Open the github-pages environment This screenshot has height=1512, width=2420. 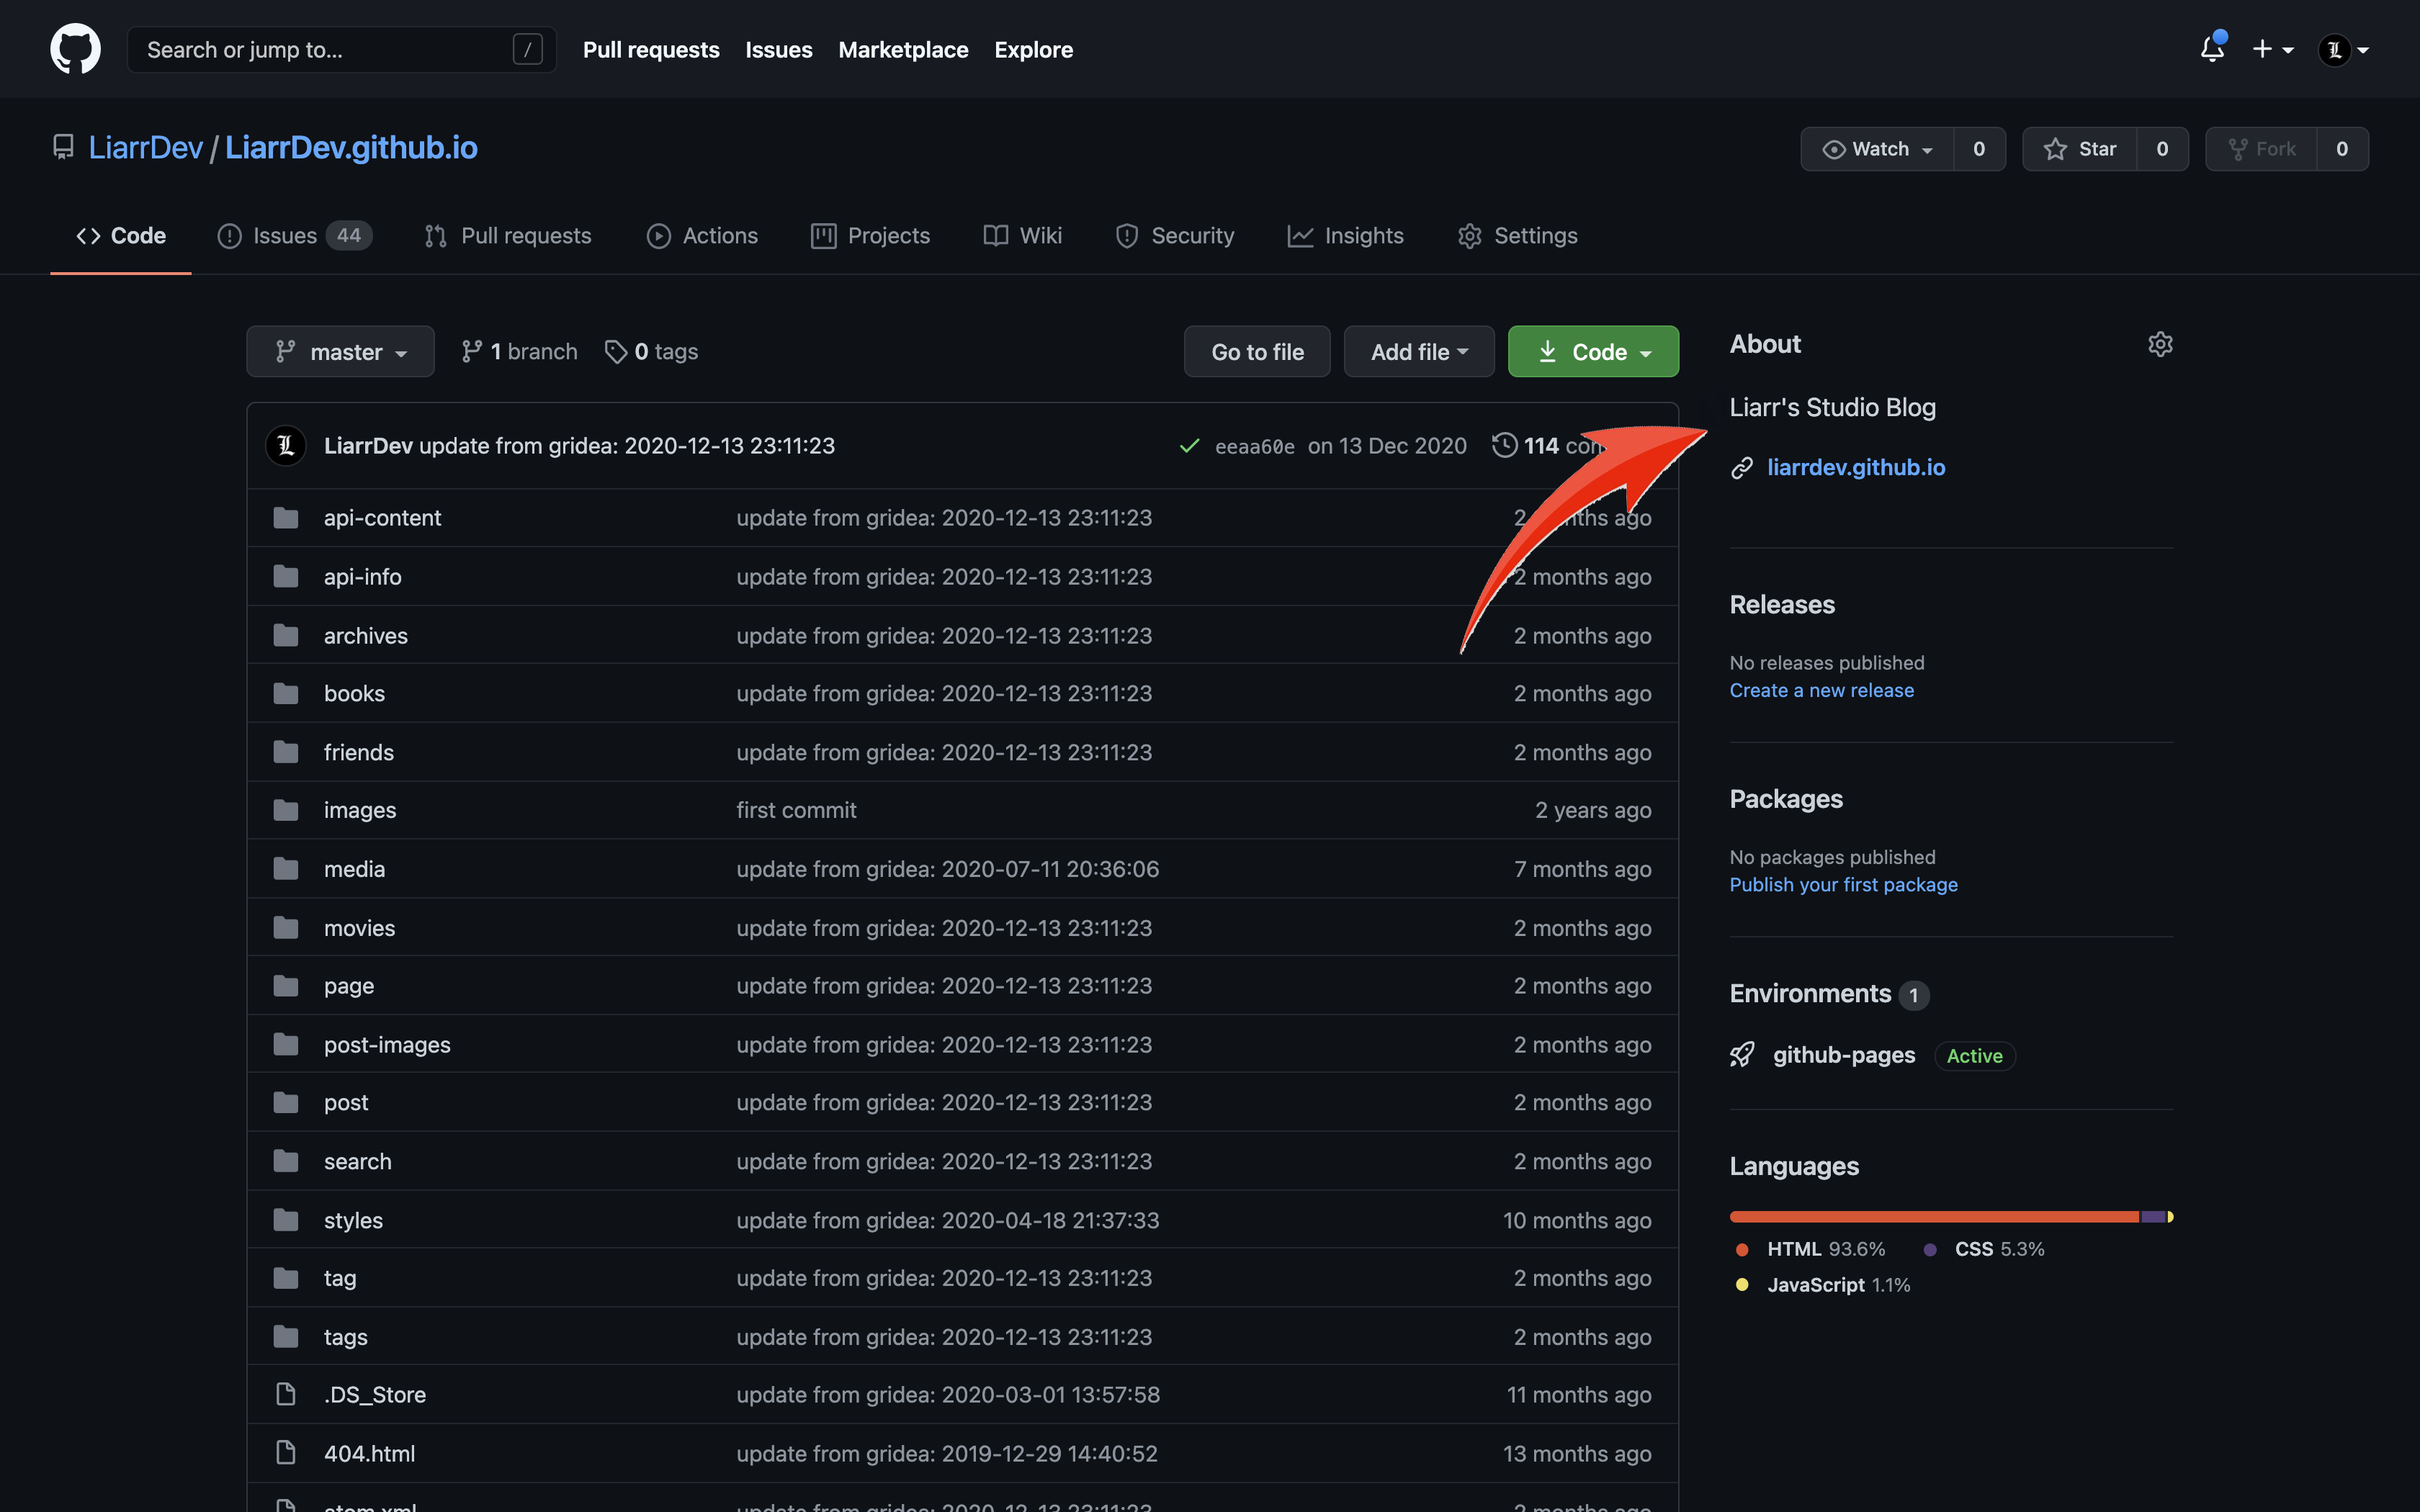[x=1844, y=1055]
